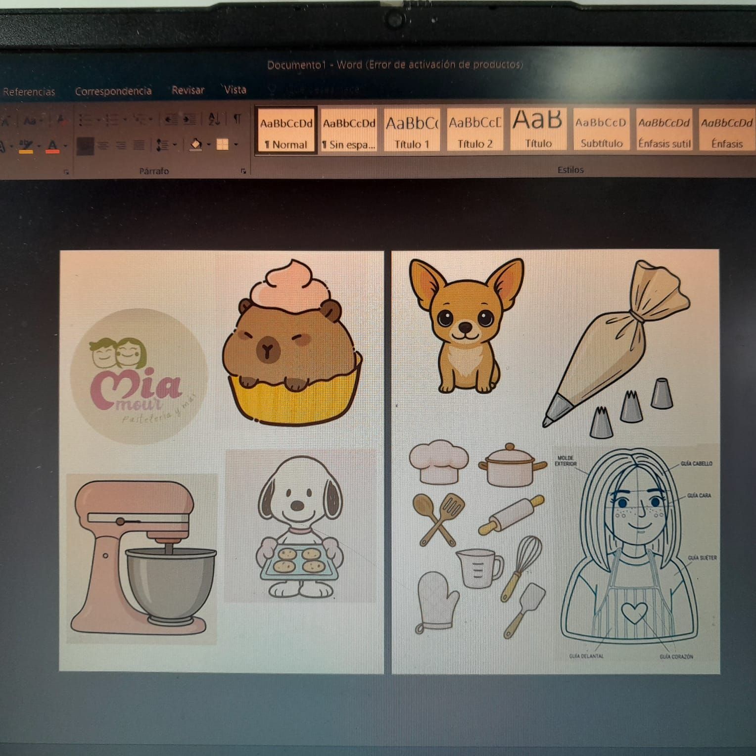The height and width of the screenshot is (756, 756).
Task: Open the Revisar tab
Action: (188, 90)
